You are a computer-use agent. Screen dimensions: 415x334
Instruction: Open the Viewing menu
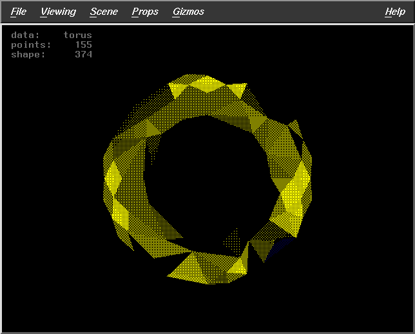coord(58,12)
